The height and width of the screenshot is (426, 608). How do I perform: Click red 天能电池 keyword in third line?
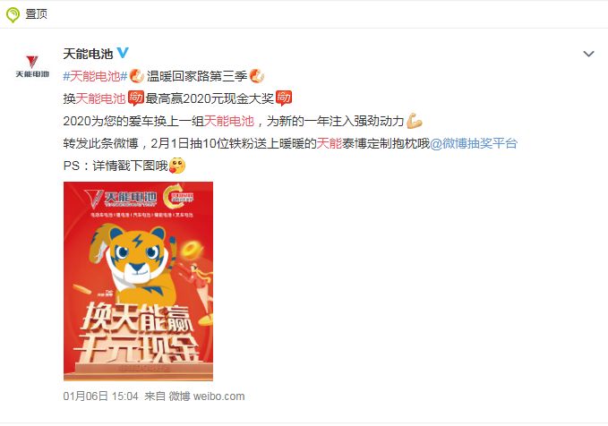point(229,121)
